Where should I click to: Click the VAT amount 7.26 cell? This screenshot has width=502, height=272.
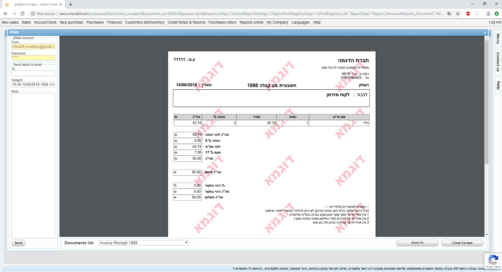(x=188, y=153)
